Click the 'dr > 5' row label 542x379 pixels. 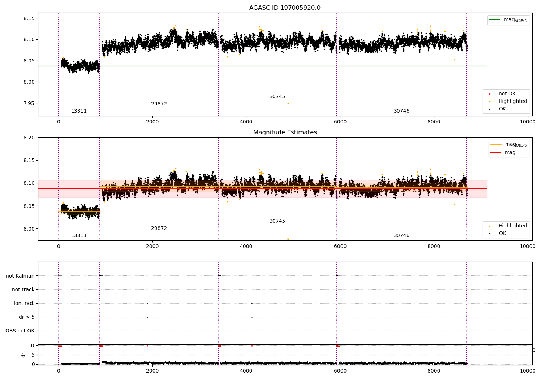click(27, 317)
